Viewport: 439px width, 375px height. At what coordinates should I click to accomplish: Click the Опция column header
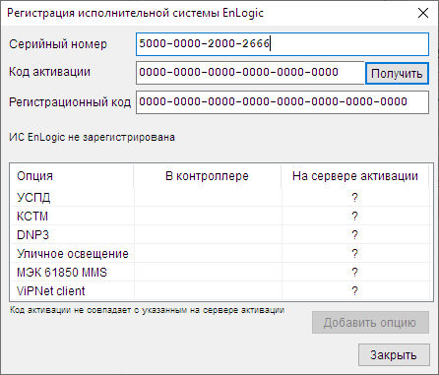tap(72, 176)
